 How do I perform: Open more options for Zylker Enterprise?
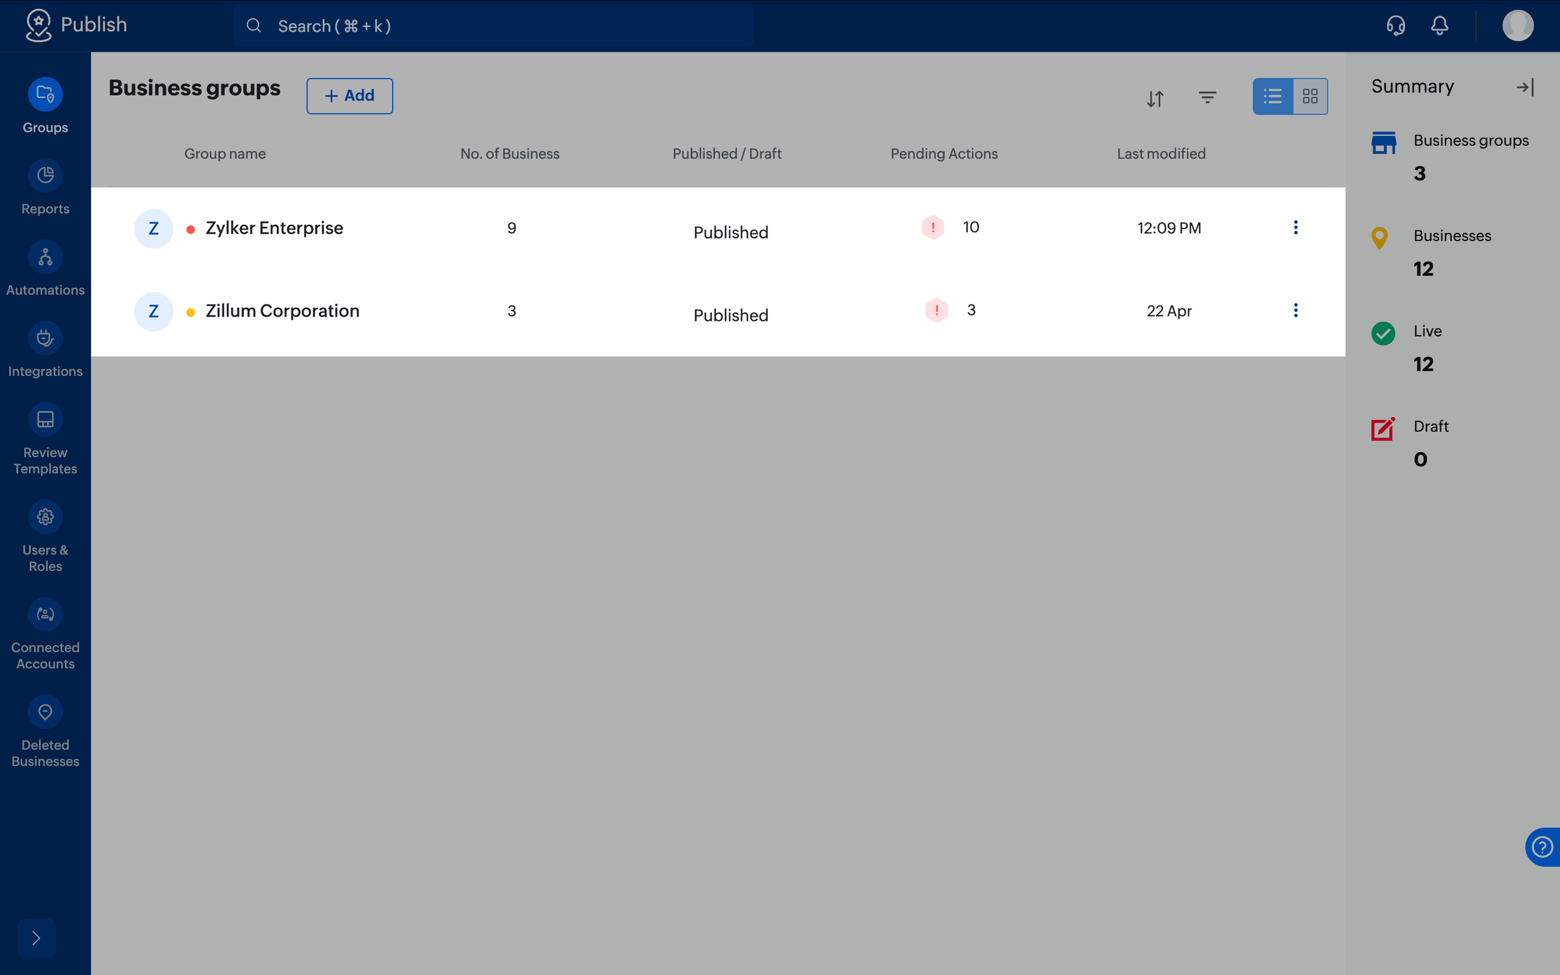tap(1296, 227)
